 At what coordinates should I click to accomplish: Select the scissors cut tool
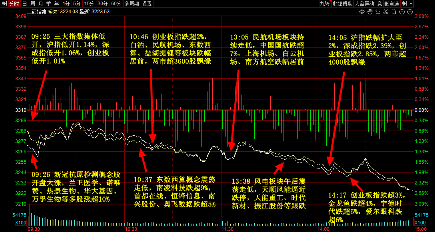[x=386, y=12]
